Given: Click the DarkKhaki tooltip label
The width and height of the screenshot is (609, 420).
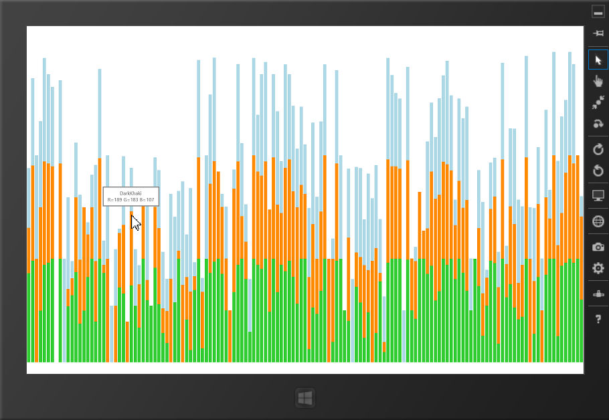Looking at the screenshot, I should [130, 193].
